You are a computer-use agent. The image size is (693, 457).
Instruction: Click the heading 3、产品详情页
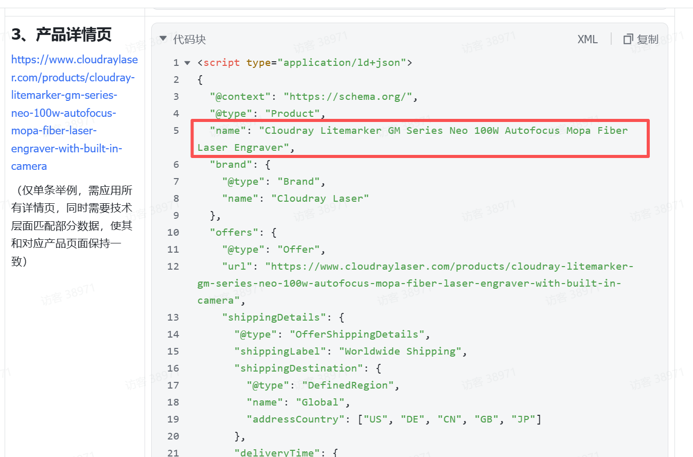(62, 34)
